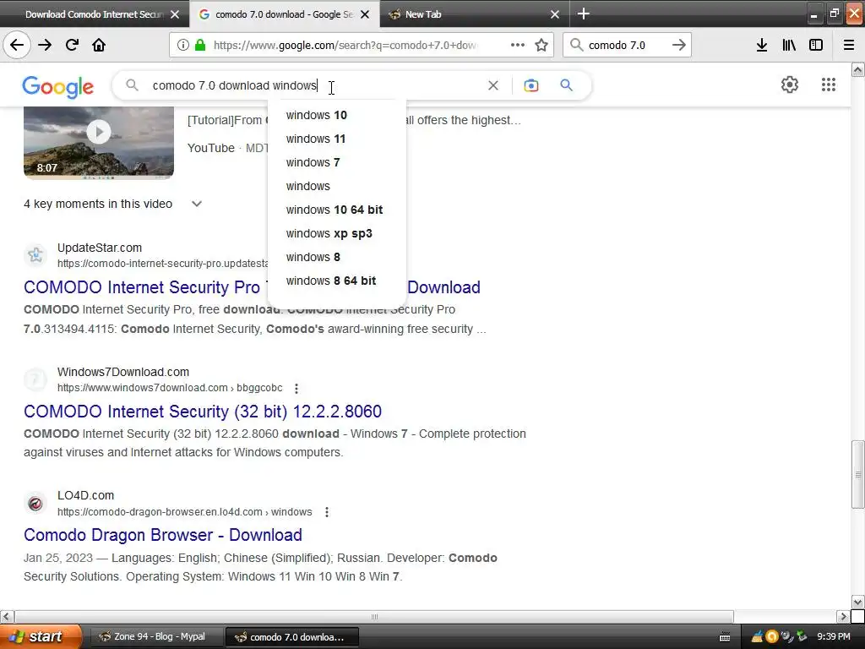Open COMODO Internet Security (32 bit) 12.2.2.8060 link
The width and height of the screenshot is (865, 649).
[x=203, y=412]
